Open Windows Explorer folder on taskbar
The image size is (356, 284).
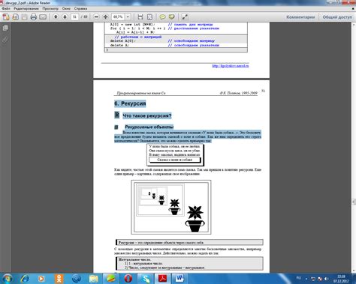coord(94,279)
